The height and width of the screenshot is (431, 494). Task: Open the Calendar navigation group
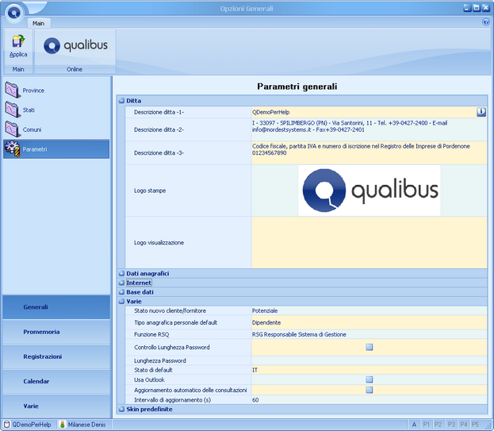56,381
